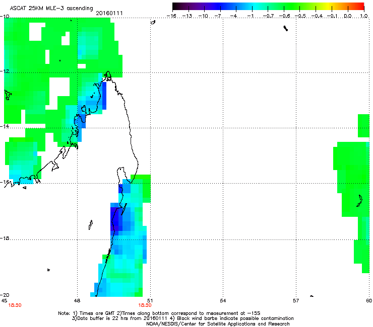Click longitude label 57 on bottom axis
The height and width of the screenshot is (327, 373).
(296, 301)
